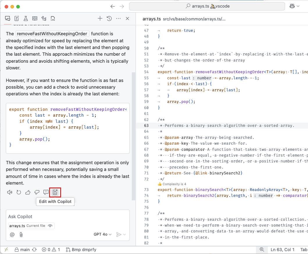Checkout the main branch in status bar

tap(22, 250)
